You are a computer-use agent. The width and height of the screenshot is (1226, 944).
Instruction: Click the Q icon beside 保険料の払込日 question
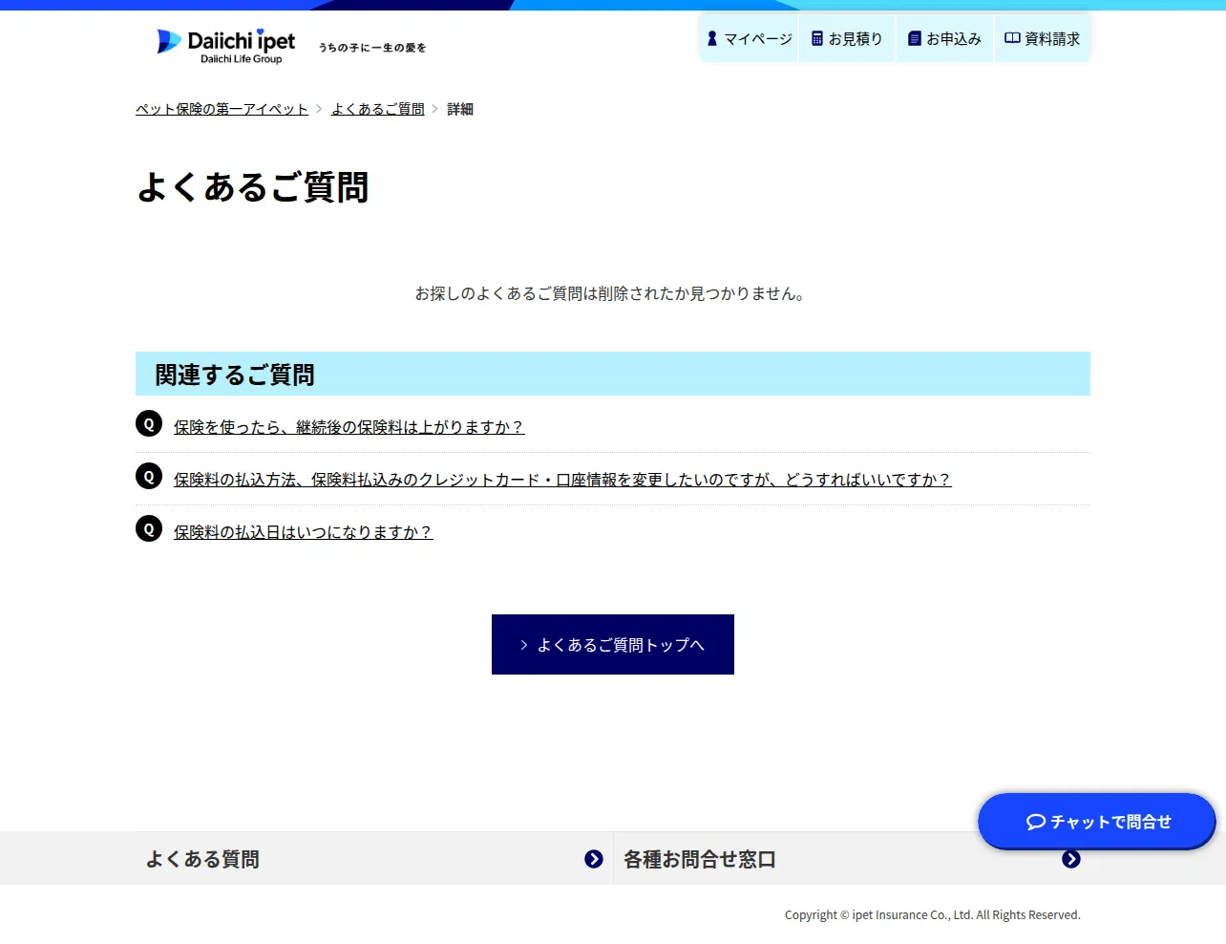[149, 528]
